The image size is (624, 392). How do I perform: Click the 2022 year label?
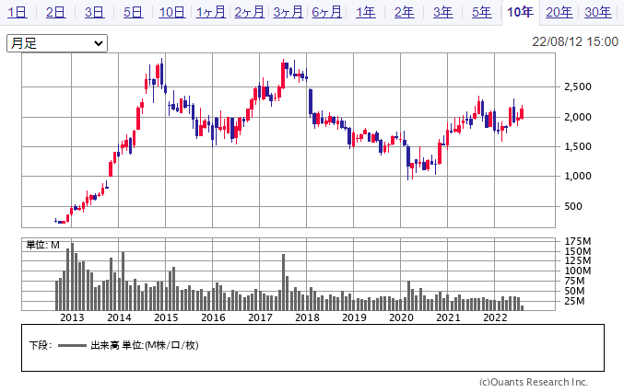click(495, 317)
